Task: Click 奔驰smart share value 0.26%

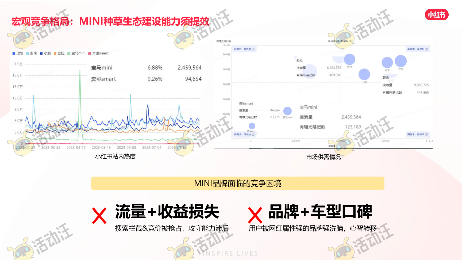Action: pos(155,79)
